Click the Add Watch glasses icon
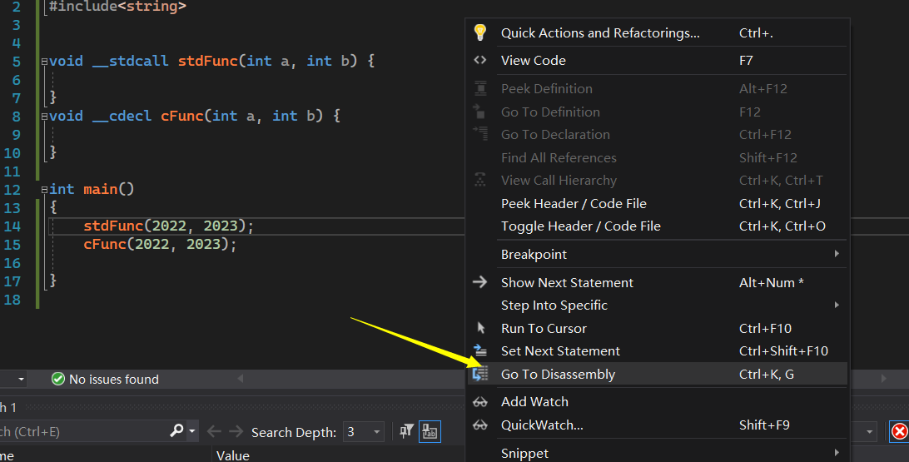The width and height of the screenshot is (909, 462). point(479,401)
